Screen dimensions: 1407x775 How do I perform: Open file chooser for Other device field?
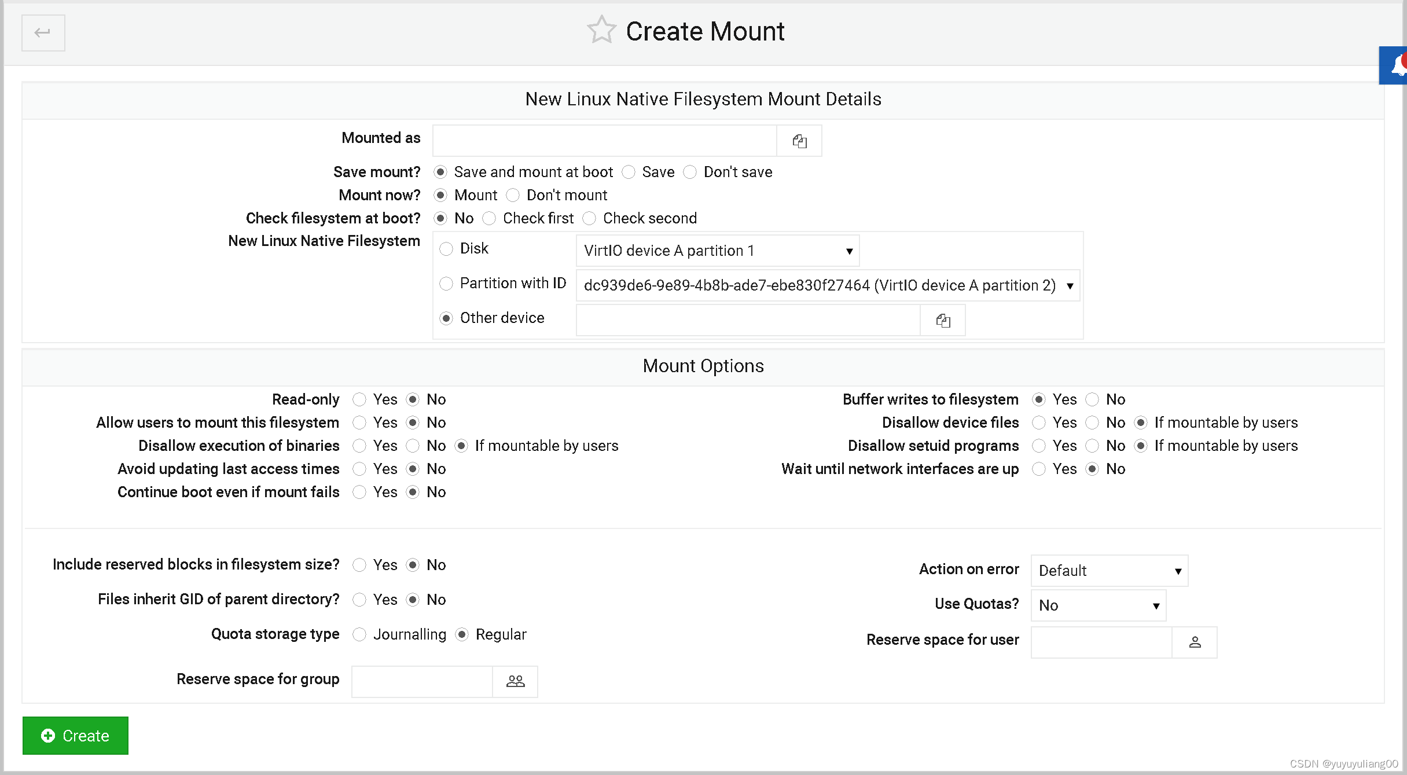[x=943, y=321]
